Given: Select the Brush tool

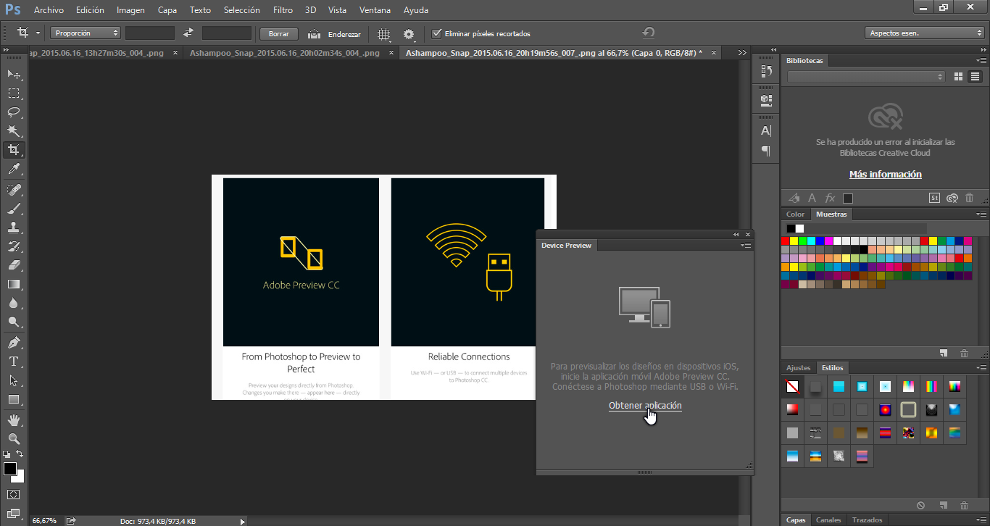Looking at the screenshot, I should pos(14,209).
